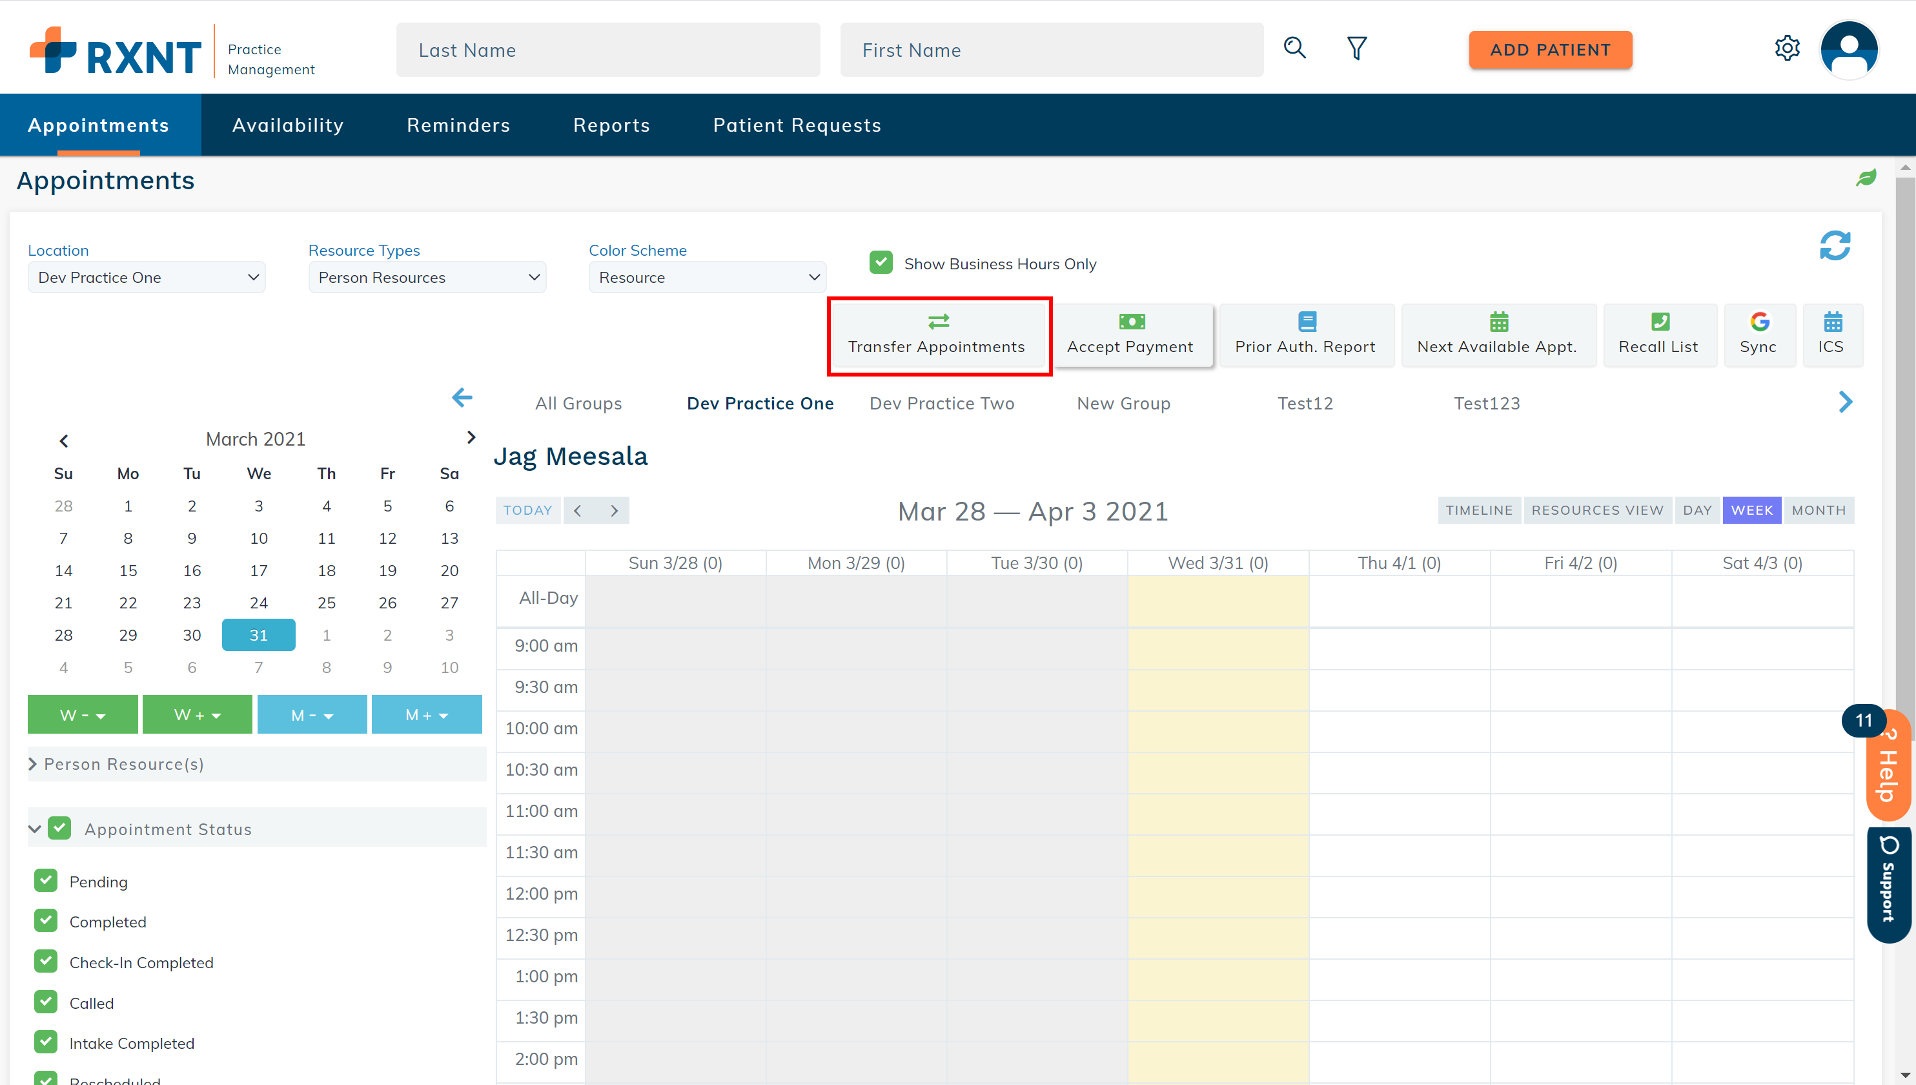Image resolution: width=1916 pixels, height=1085 pixels.
Task: Open the Support chat tab
Action: click(1888, 885)
